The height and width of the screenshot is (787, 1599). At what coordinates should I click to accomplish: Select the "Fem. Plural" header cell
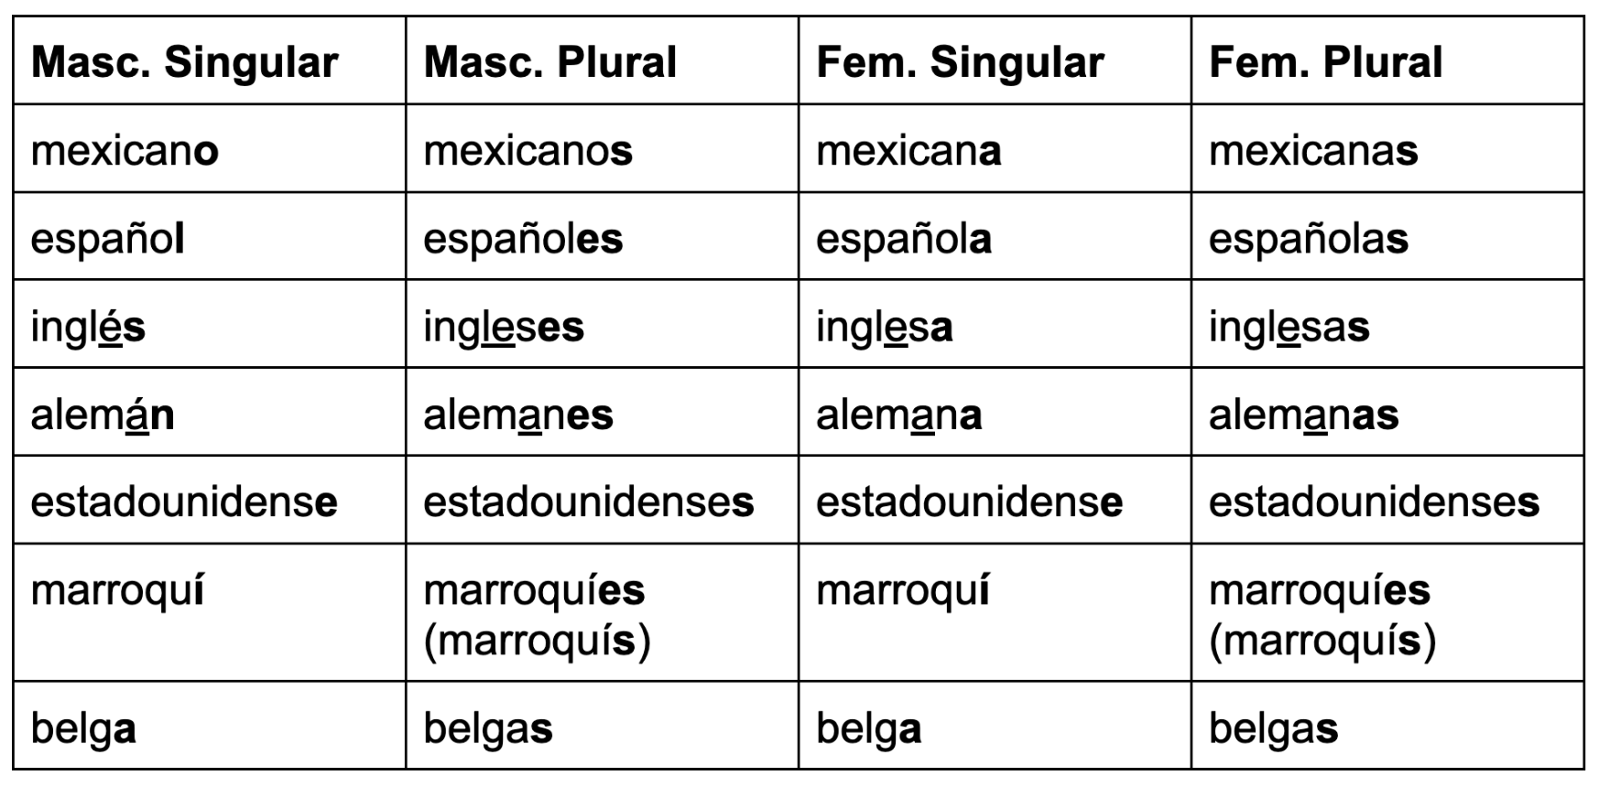point(1325,62)
